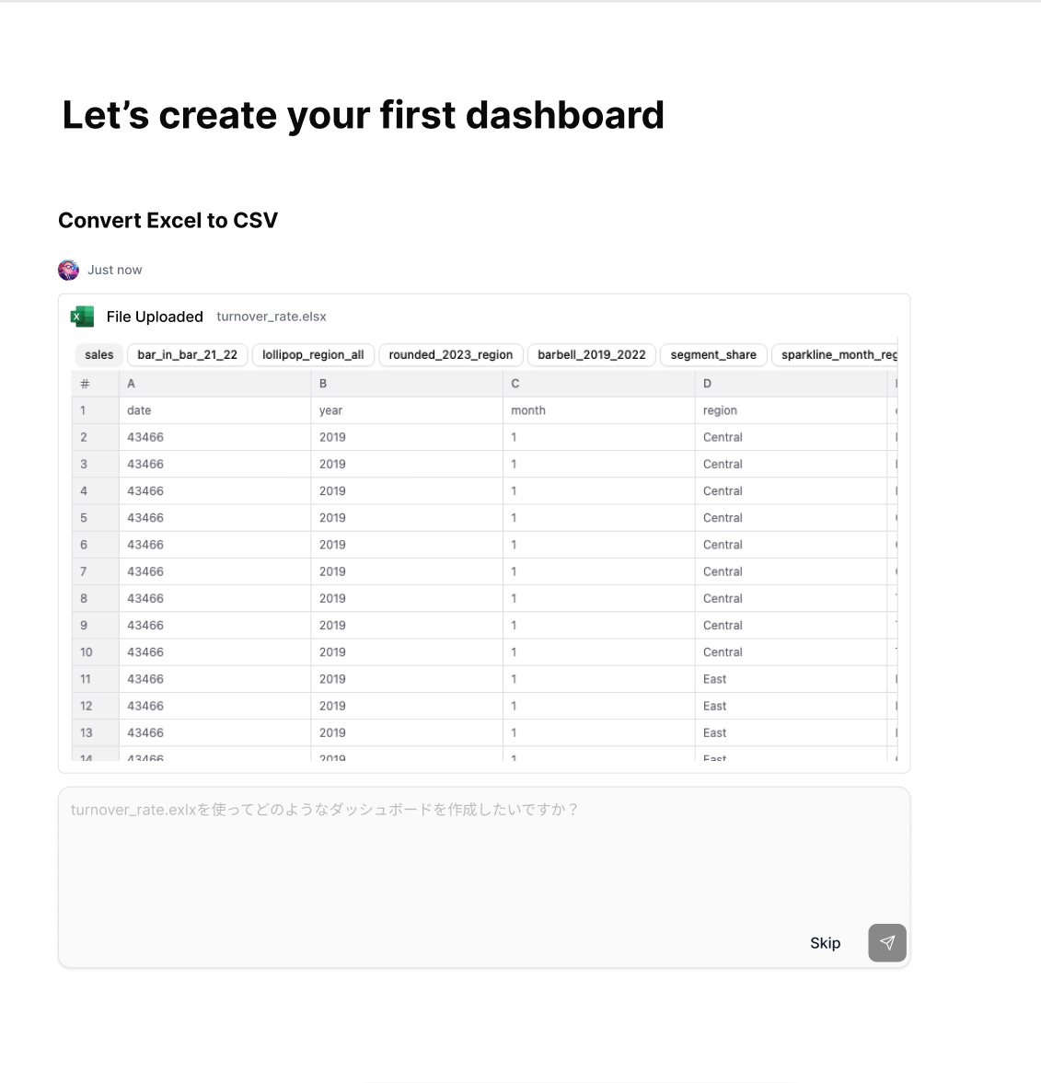
Task: Focus the dashboard prompt text box
Action: pyautogui.click(x=483, y=856)
